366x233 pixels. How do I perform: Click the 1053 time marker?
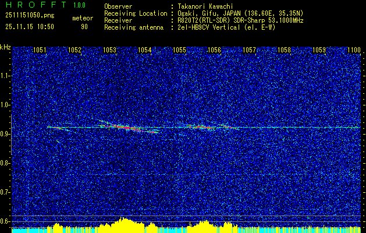pos(110,50)
